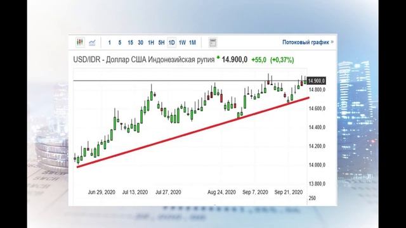The image size is (406, 228).
Task: Click the Aug 24, 2020 date label
Action: click(221, 193)
